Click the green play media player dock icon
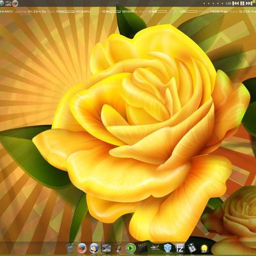This screenshot has width=256, height=256. 131,248
